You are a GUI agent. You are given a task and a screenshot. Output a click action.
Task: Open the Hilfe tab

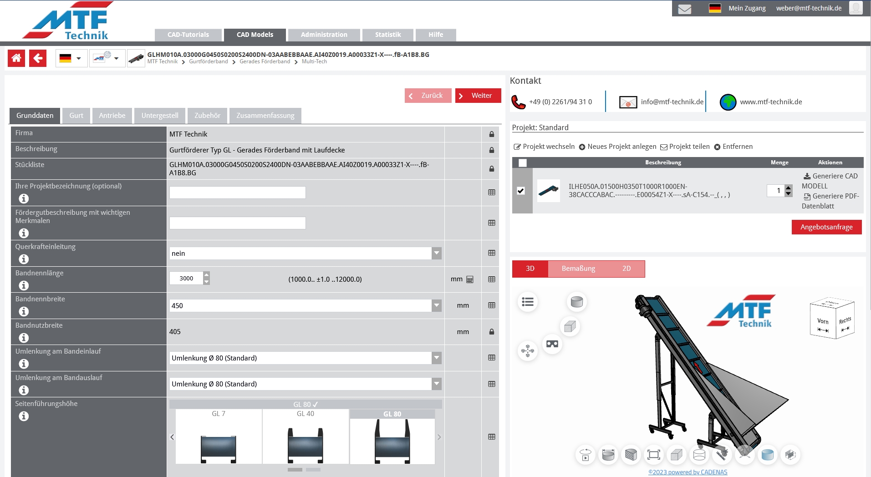(x=436, y=35)
